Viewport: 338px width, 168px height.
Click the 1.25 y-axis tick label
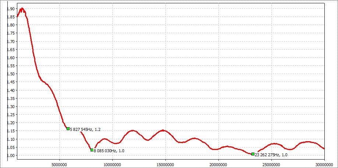11,115
